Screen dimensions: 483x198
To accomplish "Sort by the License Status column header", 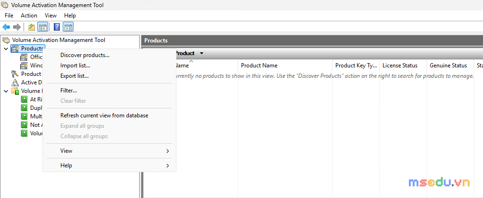I will (x=403, y=66).
